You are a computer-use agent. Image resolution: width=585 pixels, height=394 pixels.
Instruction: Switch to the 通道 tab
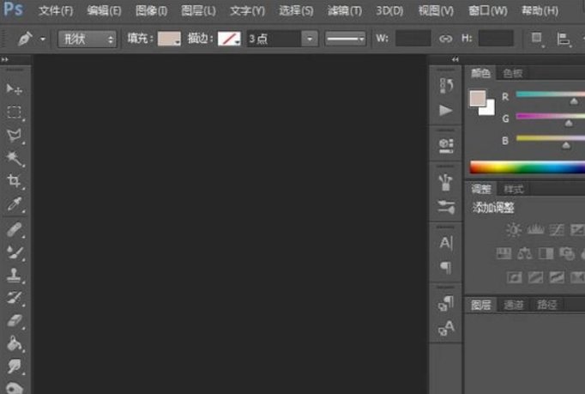click(513, 305)
